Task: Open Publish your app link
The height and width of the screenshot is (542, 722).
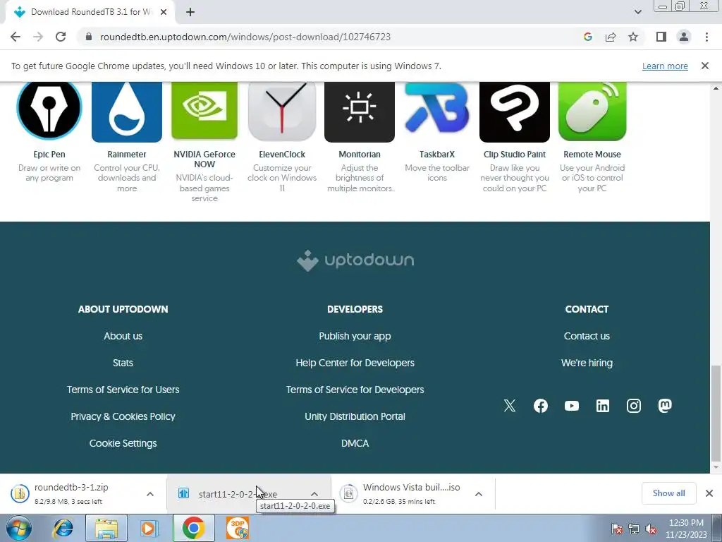Action: [355, 336]
